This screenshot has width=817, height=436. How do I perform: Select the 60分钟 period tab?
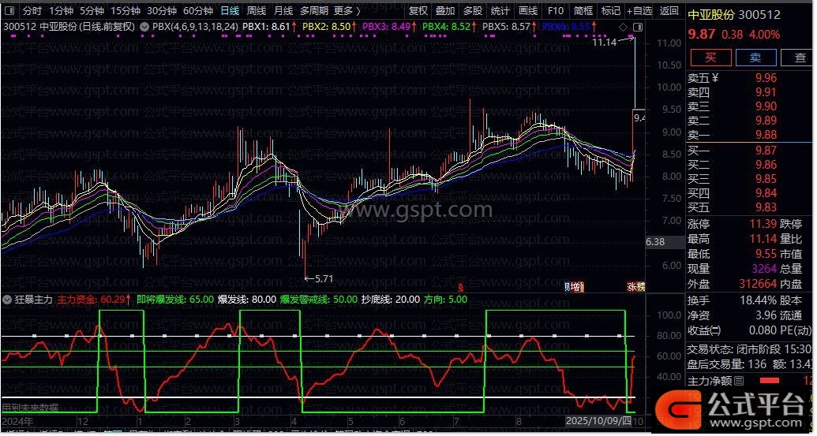click(197, 11)
